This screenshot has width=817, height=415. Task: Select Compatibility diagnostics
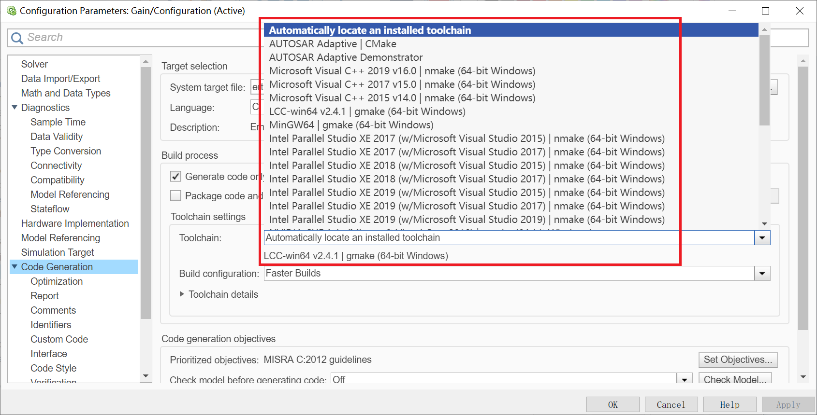[58, 180]
